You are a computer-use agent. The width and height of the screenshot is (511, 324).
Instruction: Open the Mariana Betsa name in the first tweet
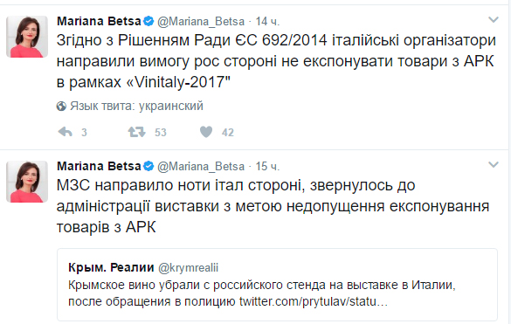[99, 21]
